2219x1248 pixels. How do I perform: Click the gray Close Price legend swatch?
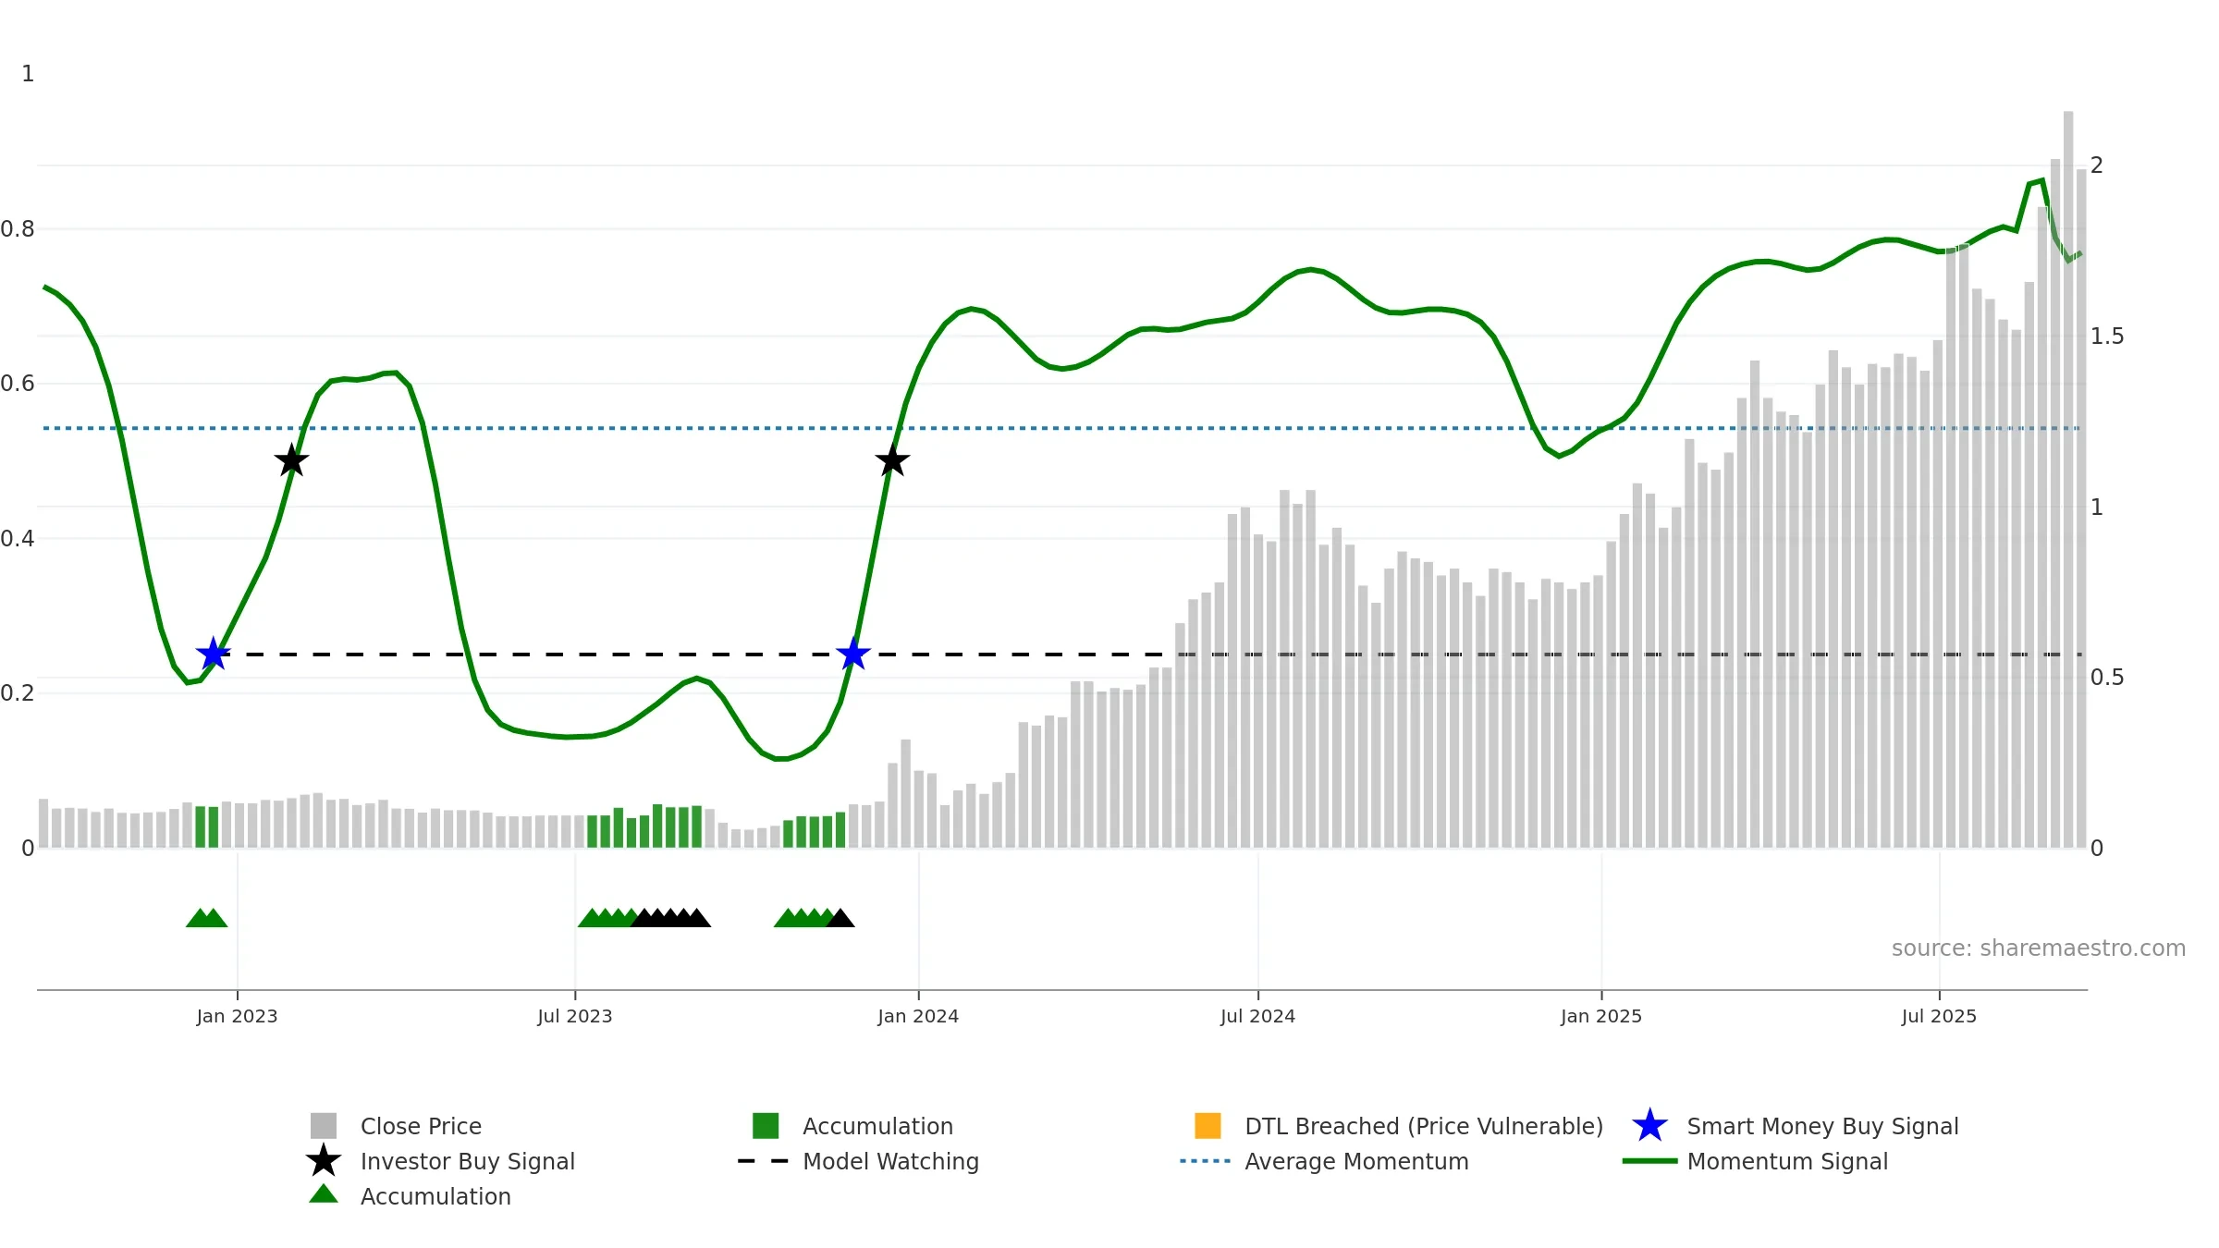[324, 1126]
